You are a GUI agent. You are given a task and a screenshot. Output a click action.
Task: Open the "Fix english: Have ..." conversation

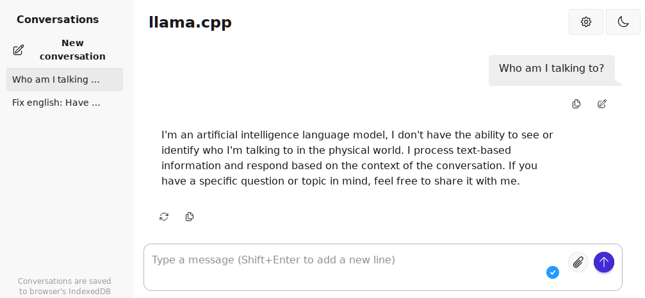[x=65, y=103]
